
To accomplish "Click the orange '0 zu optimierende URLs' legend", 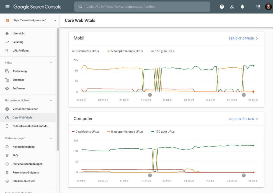I will [125, 132].
